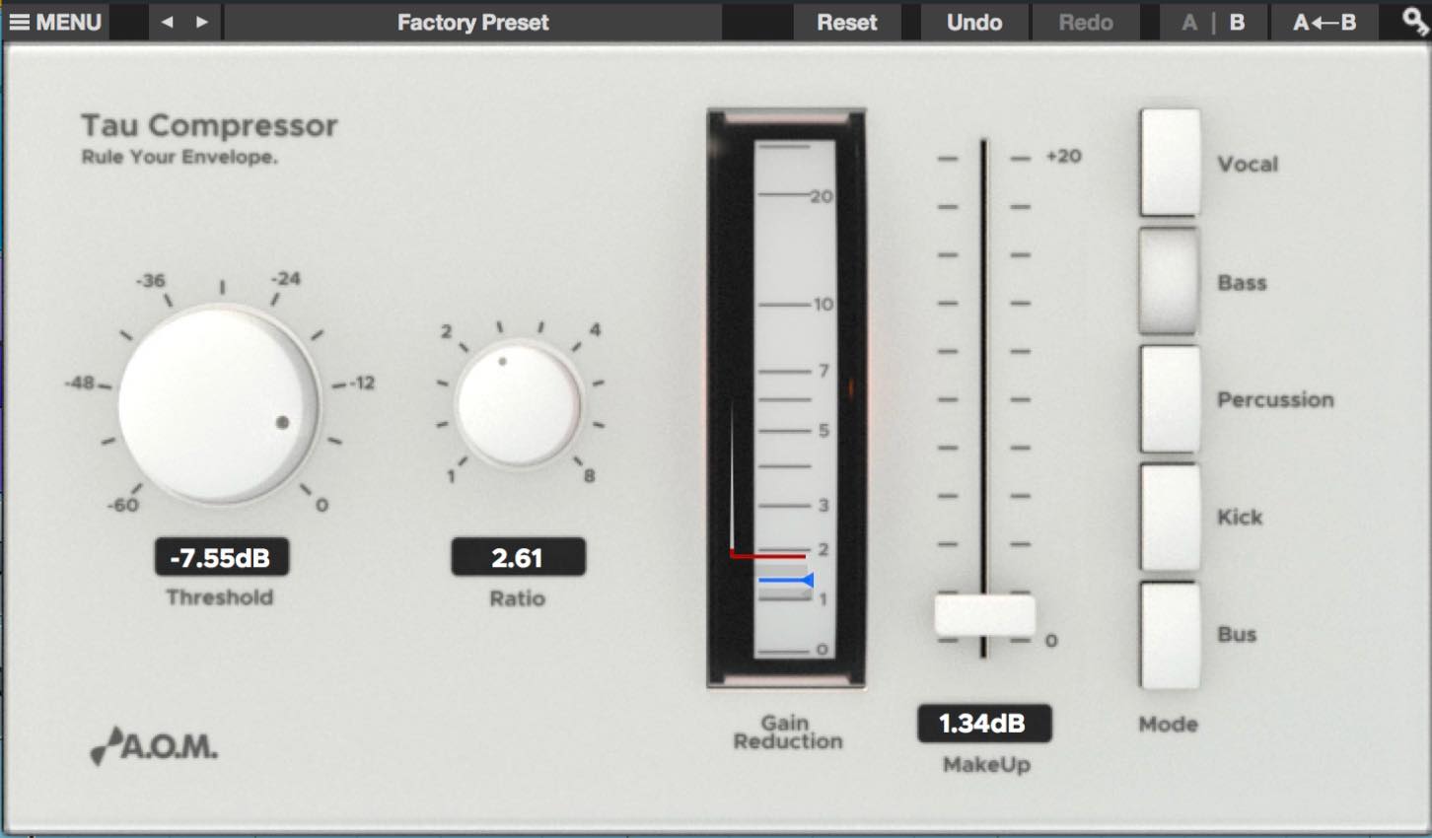Switch to the A state
This screenshot has height=838, width=1432.
click(1189, 22)
